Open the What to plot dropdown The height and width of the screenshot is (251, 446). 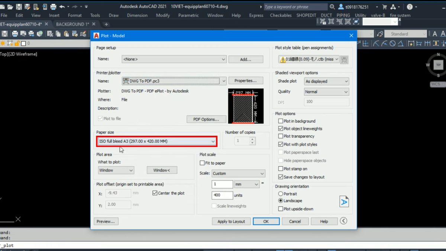click(116, 170)
